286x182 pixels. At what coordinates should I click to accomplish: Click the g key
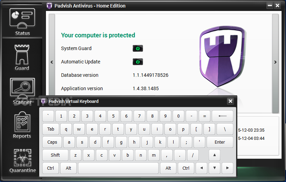[x=121, y=142]
